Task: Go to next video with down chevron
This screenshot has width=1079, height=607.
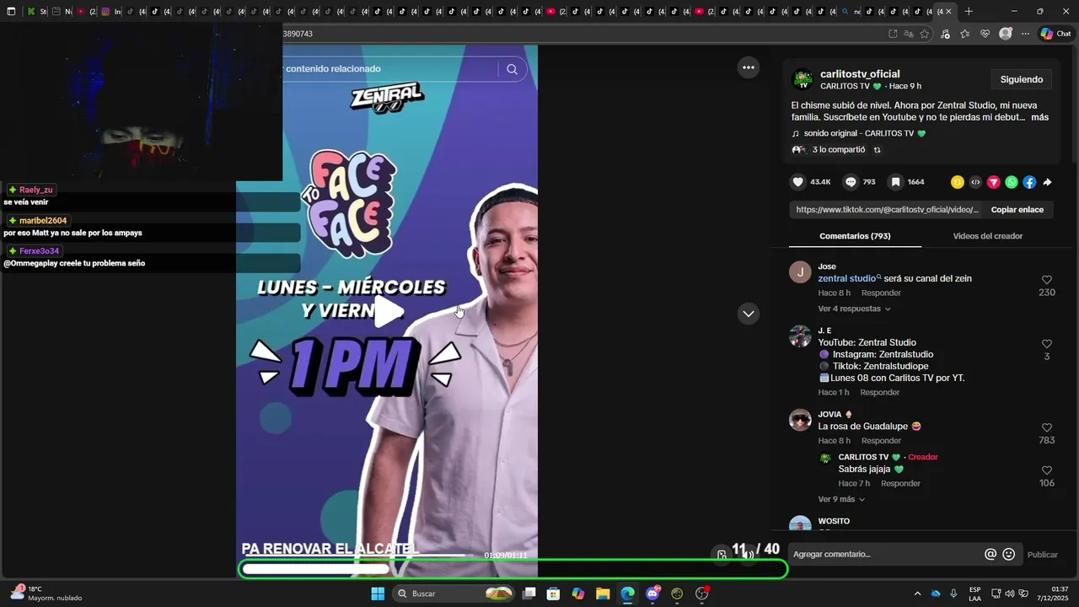Action: coord(748,314)
